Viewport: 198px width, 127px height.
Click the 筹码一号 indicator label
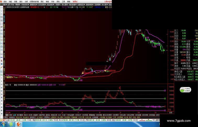pyautogui.click(x=8, y=85)
